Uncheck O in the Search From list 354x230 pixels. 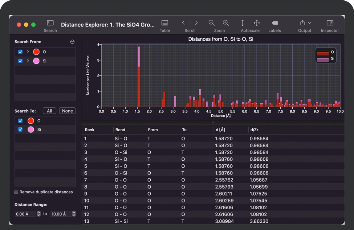coord(20,52)
